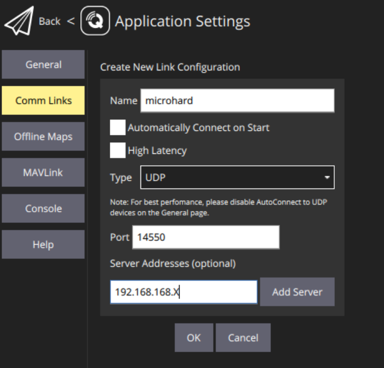Click the QGroundControl Q logo icon
384x368 pixels.
(95, 22)
